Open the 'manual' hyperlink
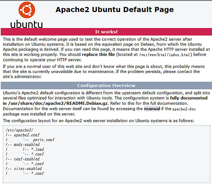Screen dimensions: 212x187 pos(152,109)
